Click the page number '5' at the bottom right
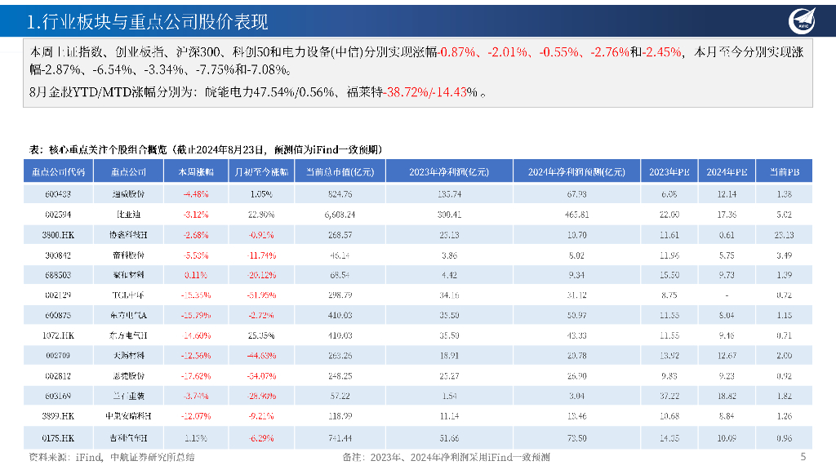Image resolution: width=836 pixels, height=470 pixels. [x=803, y=457]
